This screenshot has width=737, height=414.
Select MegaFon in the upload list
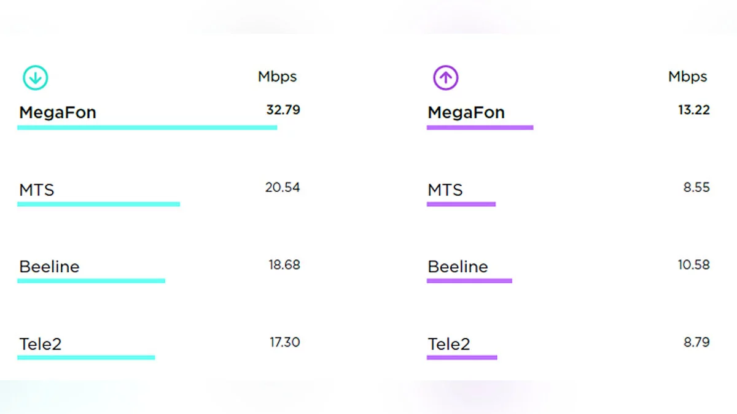tap(466, 113)
